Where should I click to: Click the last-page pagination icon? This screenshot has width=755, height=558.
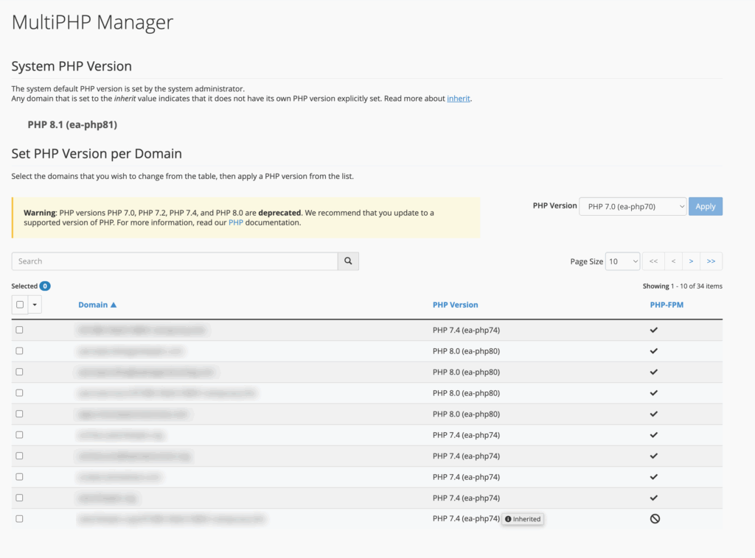click(711, 261)
